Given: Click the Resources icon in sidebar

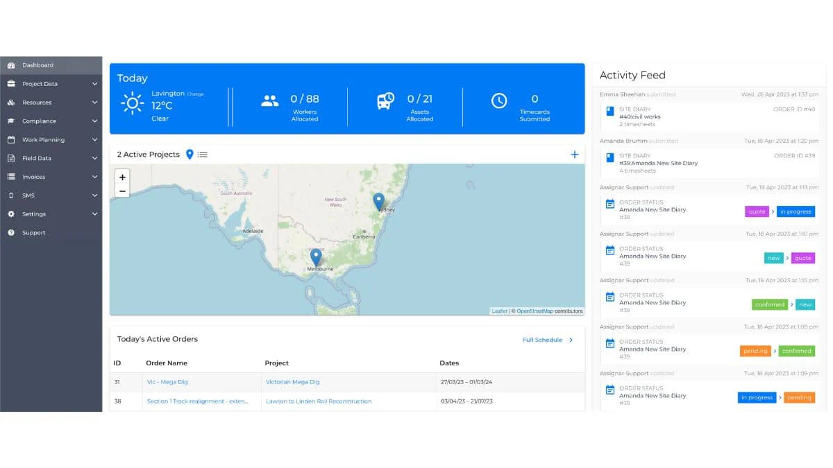Looking at the screenshot, I should click(11, 103).
